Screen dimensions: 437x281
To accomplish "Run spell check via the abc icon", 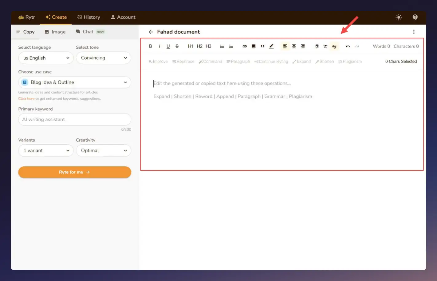I will (x=334, y=46).
